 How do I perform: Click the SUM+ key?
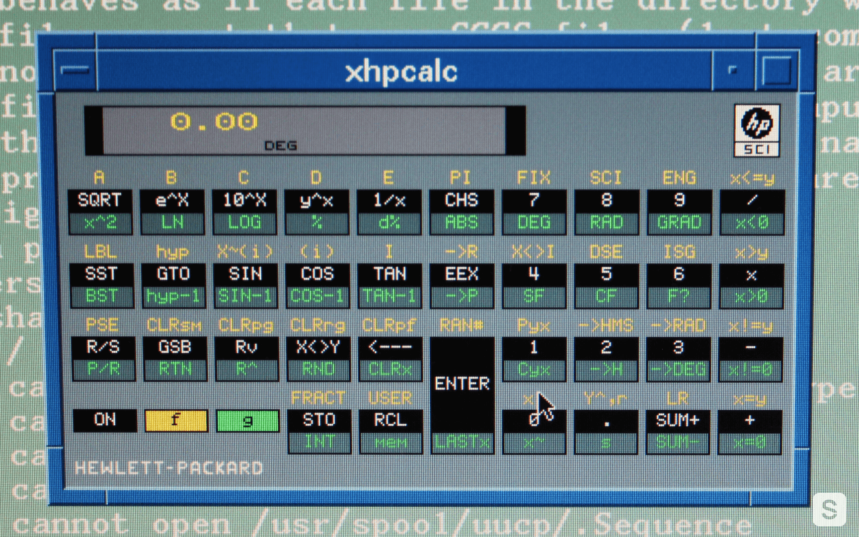678,432
